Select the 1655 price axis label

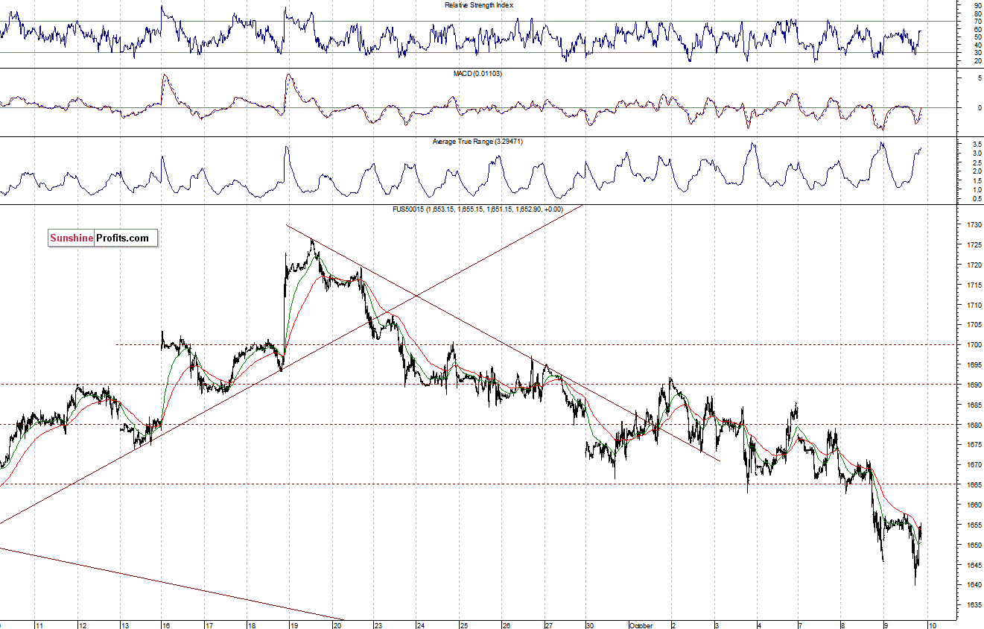pyautogui.click(x=975, y=525)
